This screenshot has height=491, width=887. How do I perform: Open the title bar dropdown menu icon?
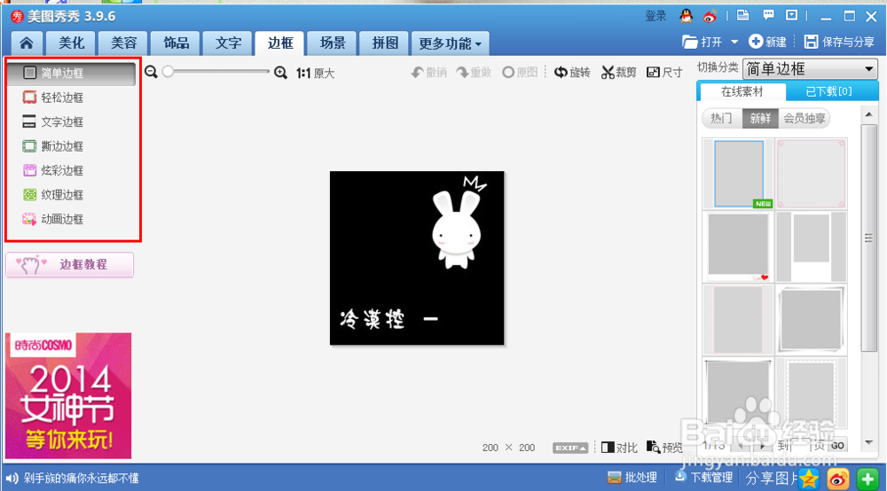pos(792,15)
